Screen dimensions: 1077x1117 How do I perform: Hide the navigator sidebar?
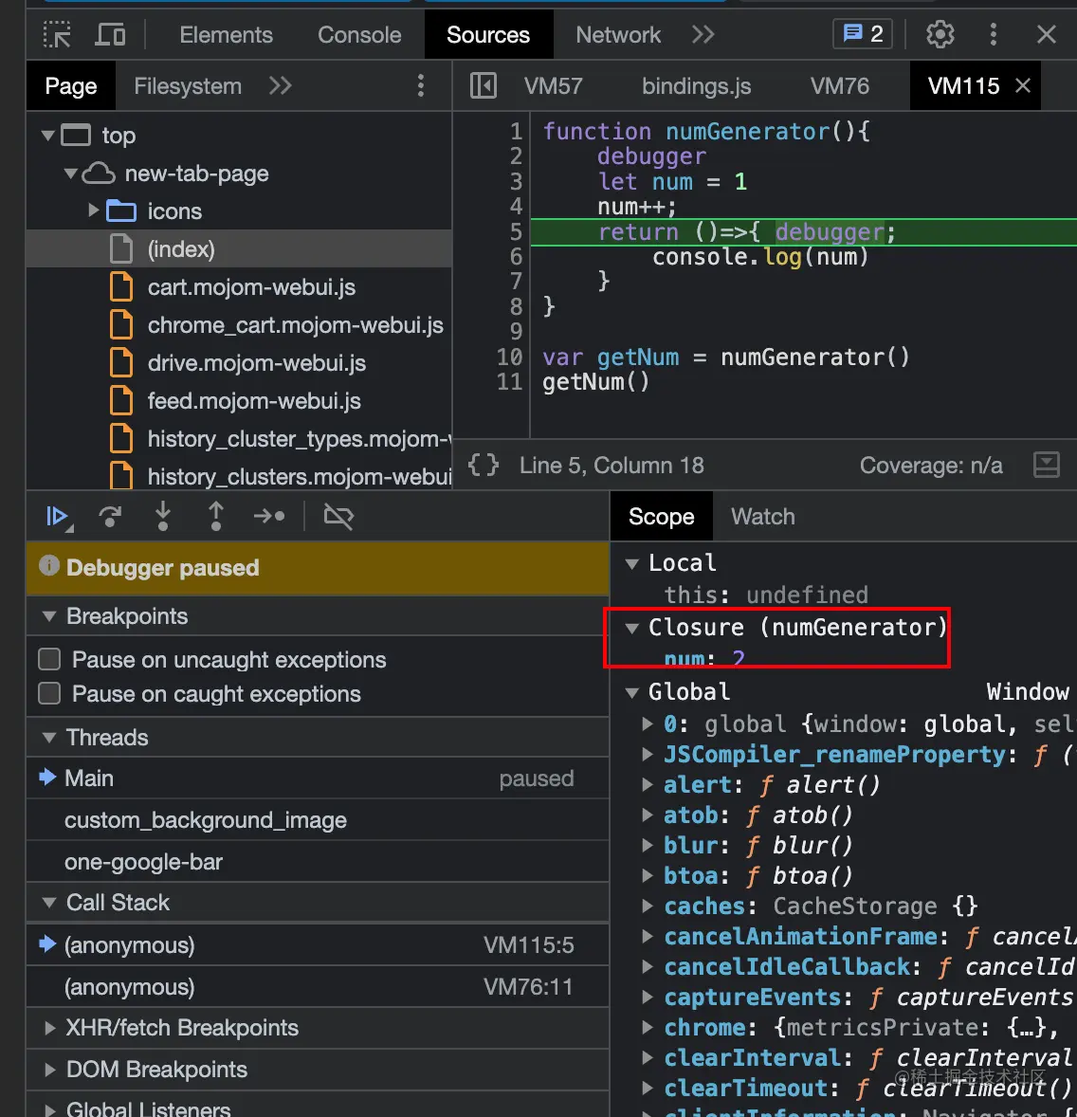click(484, 86)
